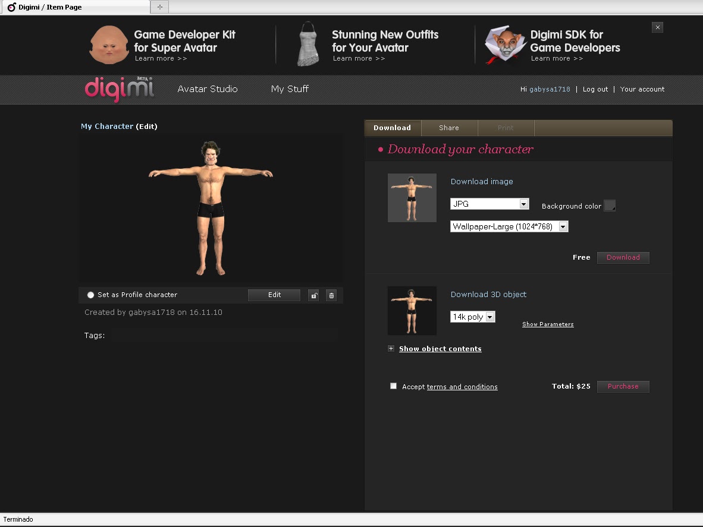This screenshot has height=527, width=703.
Task: Click the 'Total: $25' text
Action: point(571,386)
